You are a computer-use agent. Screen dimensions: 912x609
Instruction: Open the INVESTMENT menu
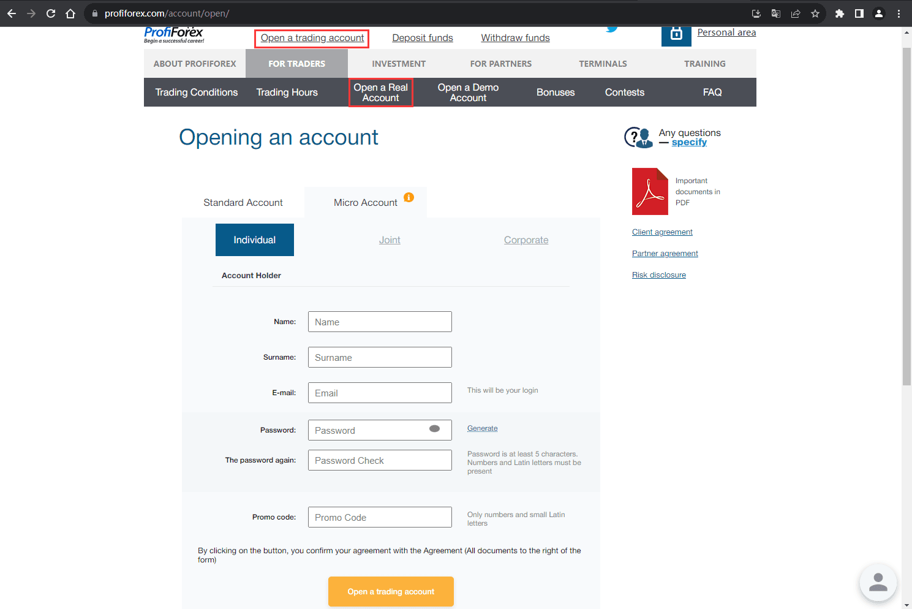click(399, 64)
